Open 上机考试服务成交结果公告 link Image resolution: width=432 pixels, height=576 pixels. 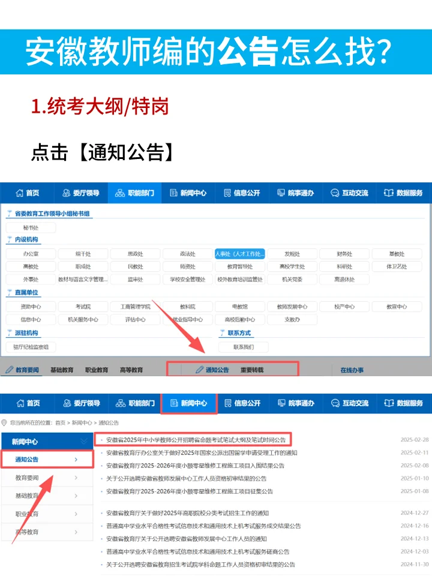click(203, 526)
